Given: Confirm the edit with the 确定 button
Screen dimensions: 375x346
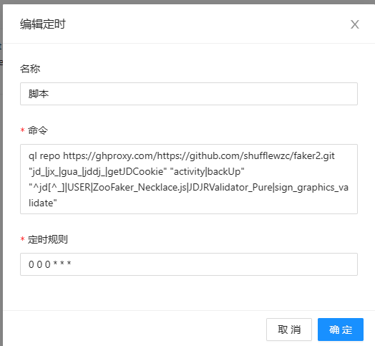Looking at the screenshot, I should pos(341,330).
